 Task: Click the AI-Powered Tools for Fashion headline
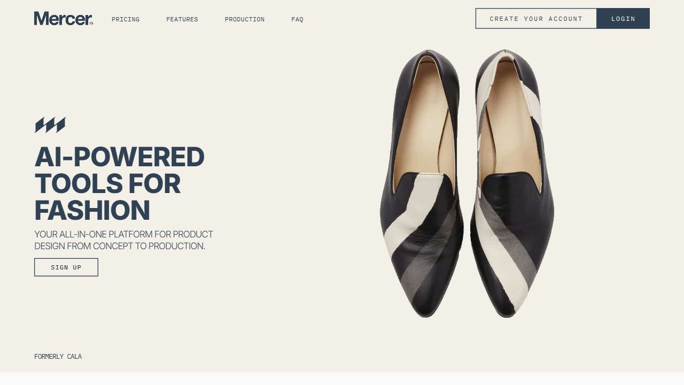pyautogui.click(x=119, y=183)
